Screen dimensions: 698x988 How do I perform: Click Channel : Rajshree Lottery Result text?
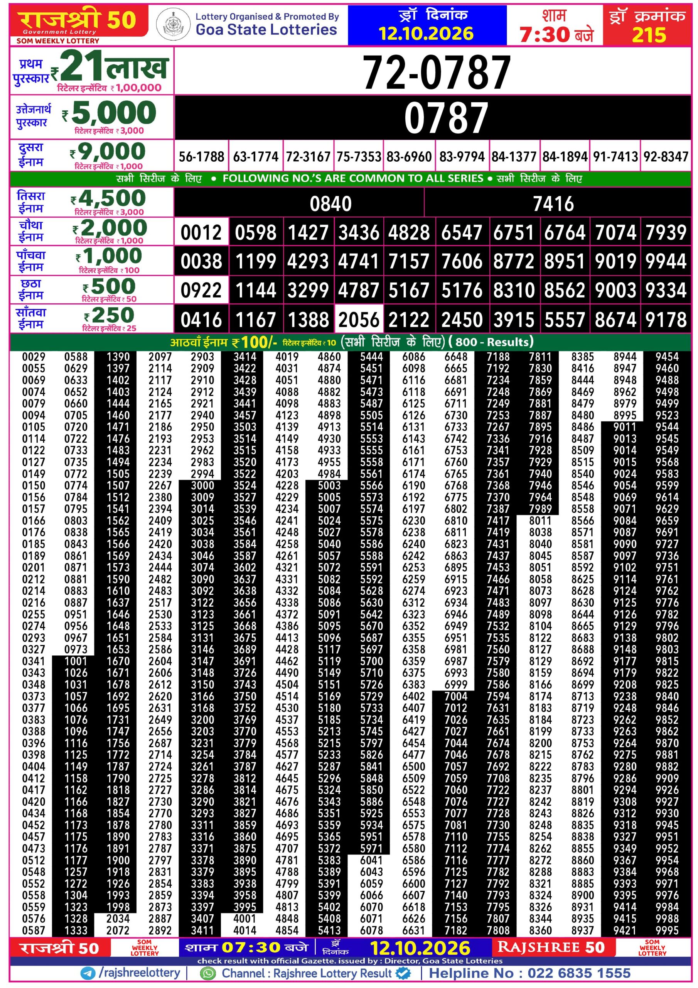tap(307, 973)
